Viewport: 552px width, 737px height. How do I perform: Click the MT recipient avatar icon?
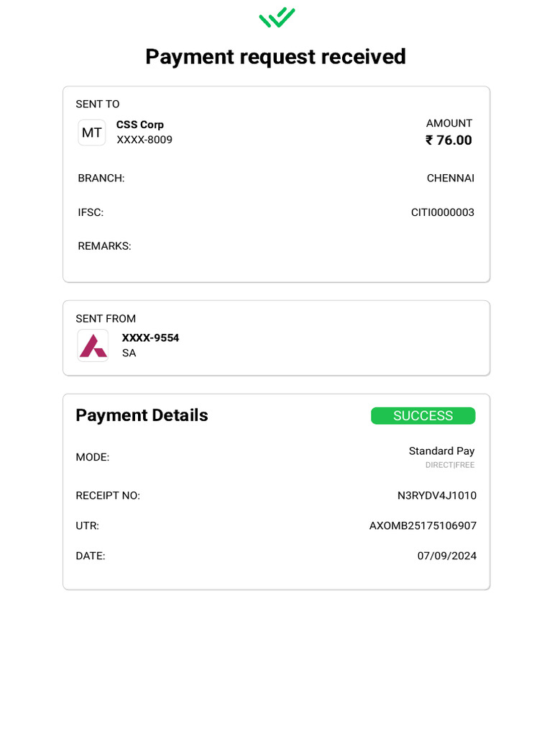pyautogui.click(x=92, y=132)
